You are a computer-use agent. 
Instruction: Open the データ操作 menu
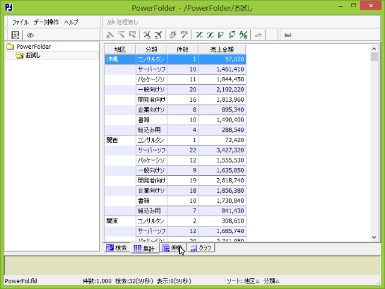pos(46,22)
